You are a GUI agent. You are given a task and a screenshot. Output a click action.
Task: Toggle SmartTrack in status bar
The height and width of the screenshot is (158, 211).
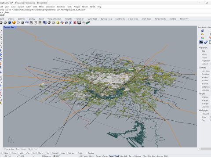coord(114,156)
